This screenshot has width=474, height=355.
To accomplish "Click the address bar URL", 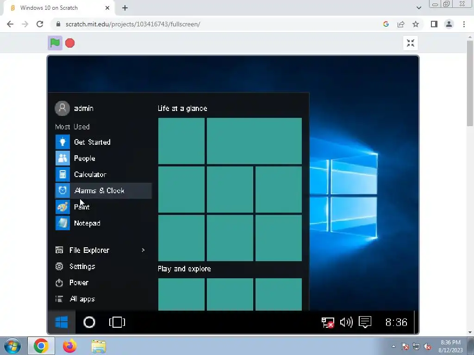I will (133, 24).
